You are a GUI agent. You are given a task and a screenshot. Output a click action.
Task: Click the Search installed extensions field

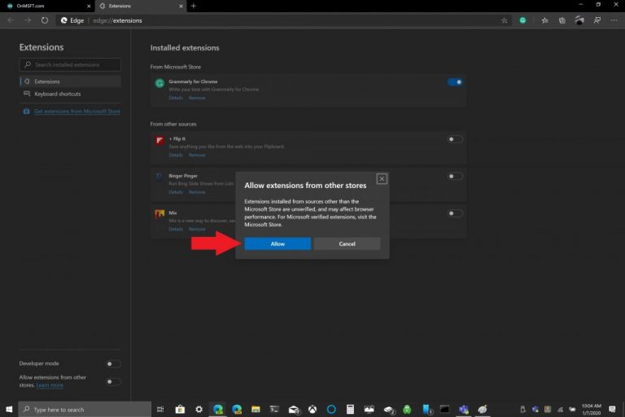click(x=70, y=64)
